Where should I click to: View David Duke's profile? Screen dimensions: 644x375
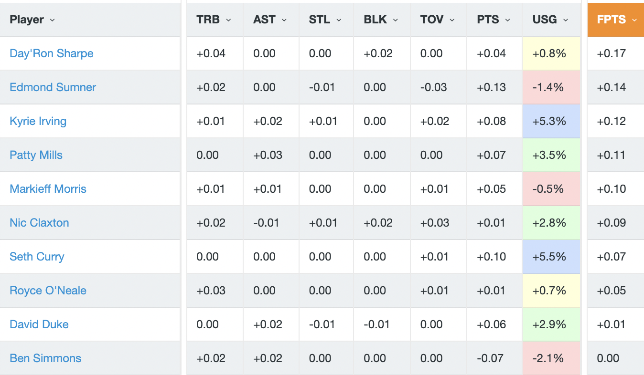pos(39,324)
